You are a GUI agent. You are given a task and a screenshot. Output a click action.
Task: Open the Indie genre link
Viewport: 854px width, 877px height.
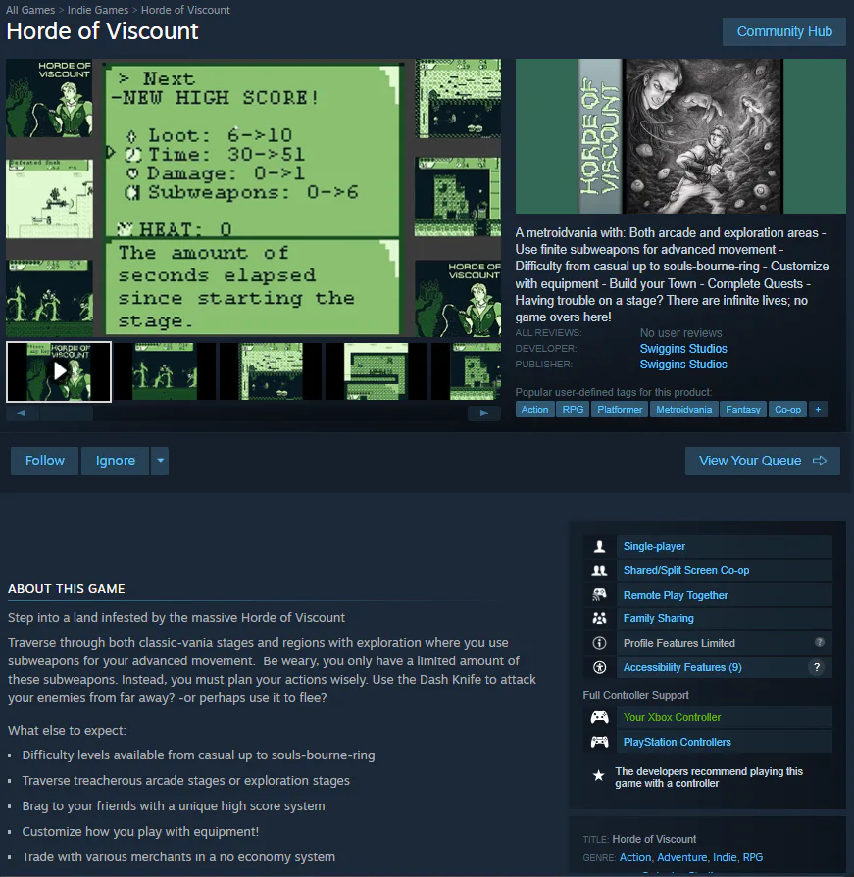coord(725,857)
